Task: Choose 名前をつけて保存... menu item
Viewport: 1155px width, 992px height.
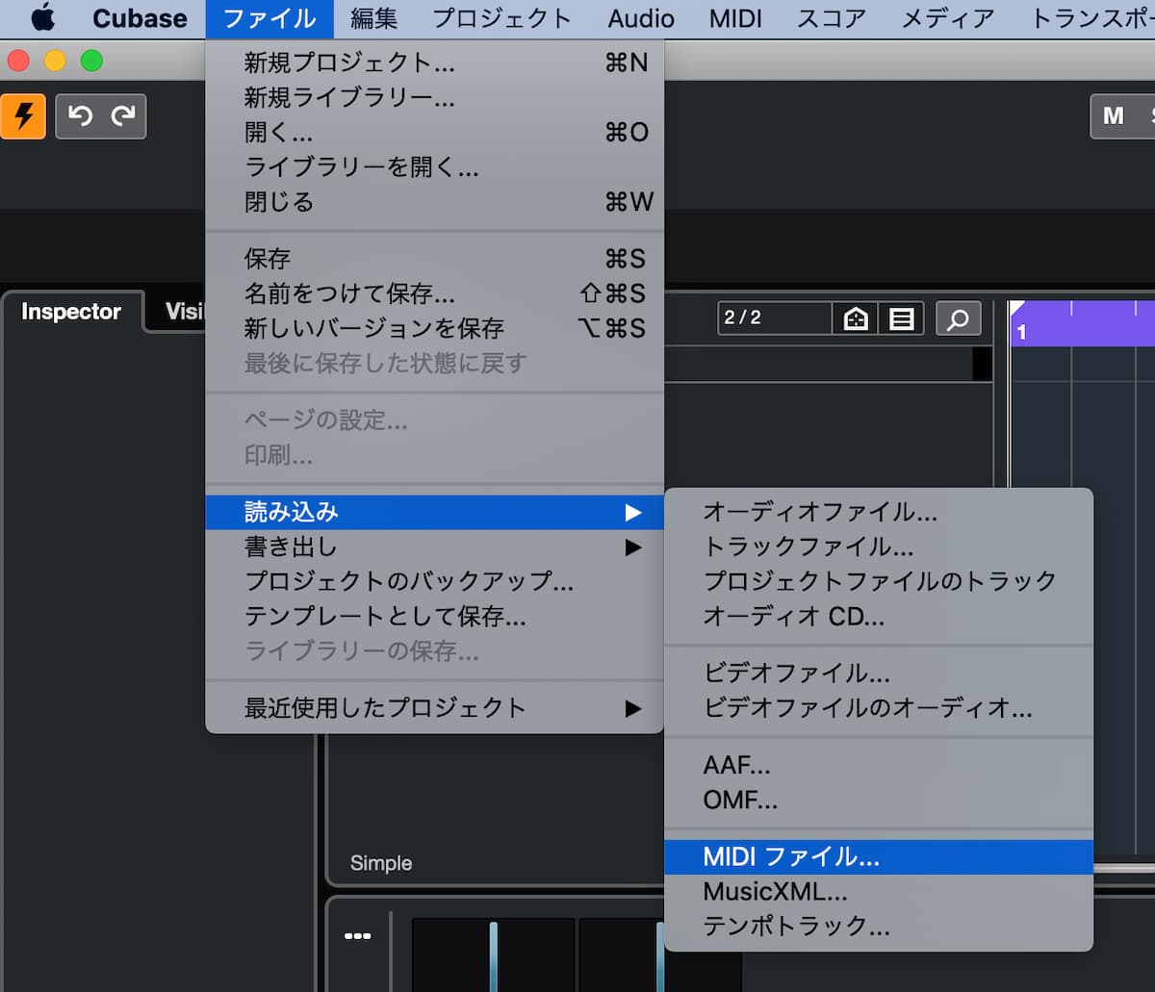Action: (434, 293)
